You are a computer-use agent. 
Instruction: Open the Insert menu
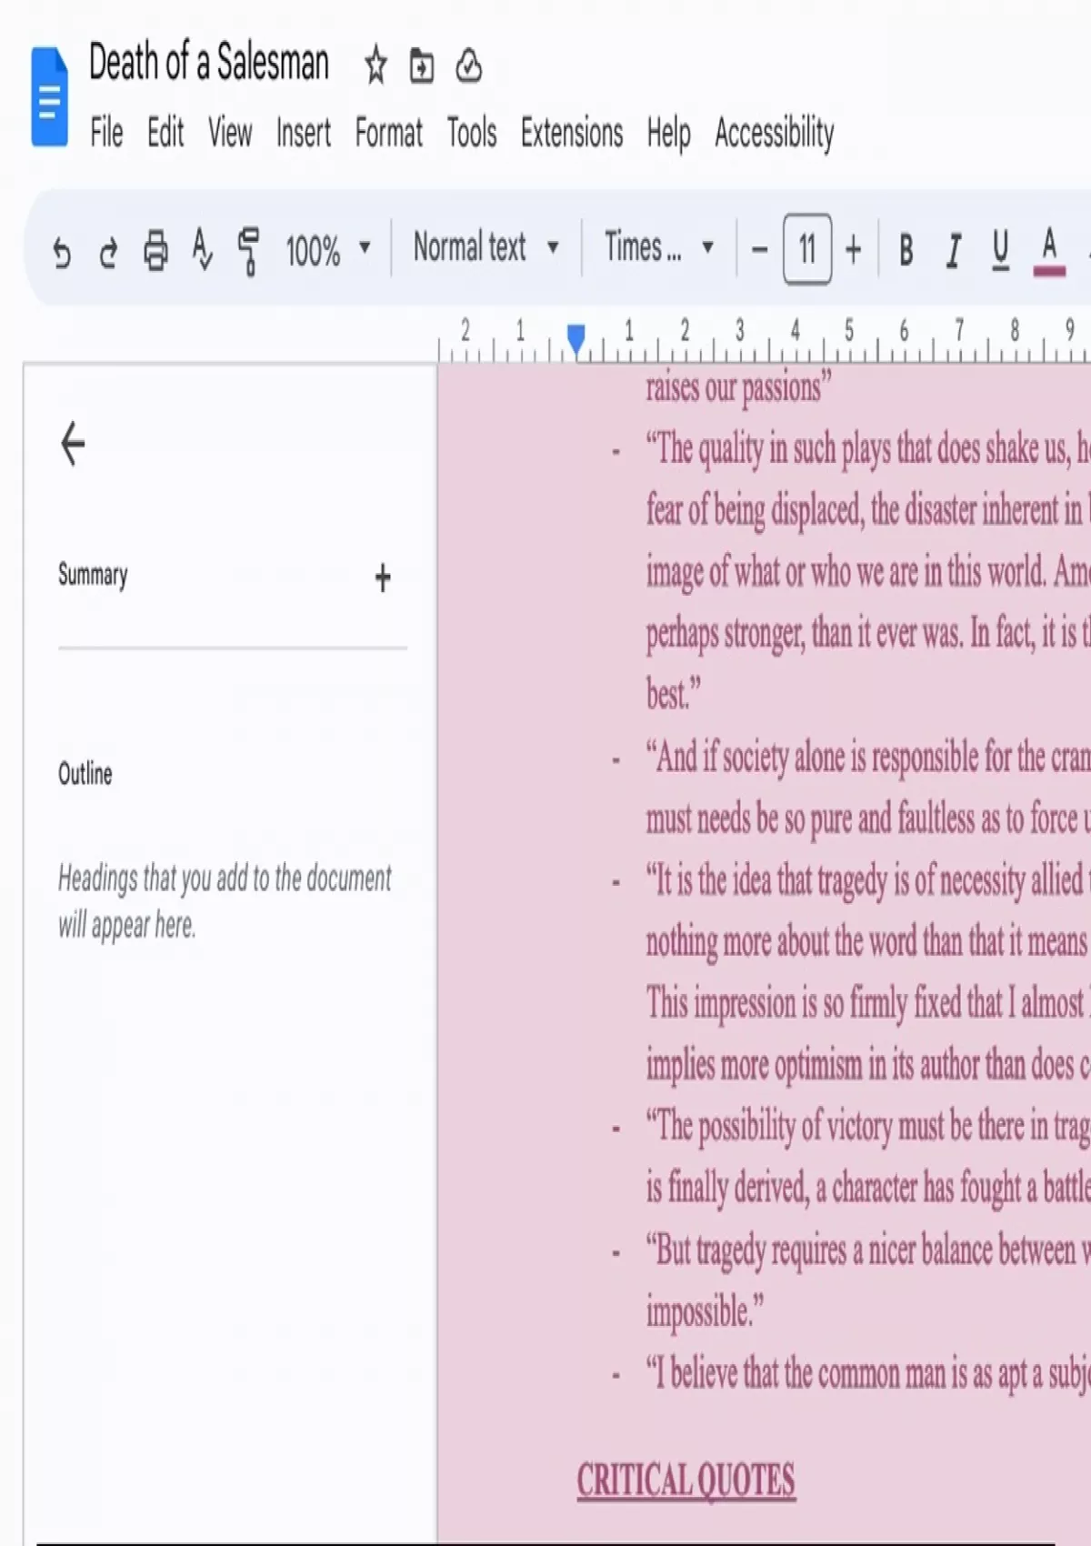304,133
